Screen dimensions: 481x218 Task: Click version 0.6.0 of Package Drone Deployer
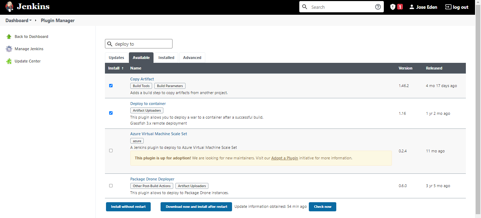click(403, 186)
